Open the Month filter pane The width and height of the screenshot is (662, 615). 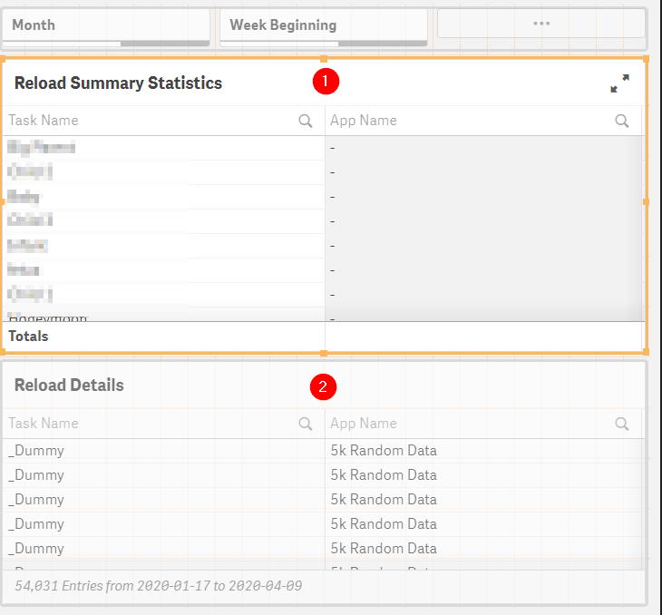[x=106, y=25]
